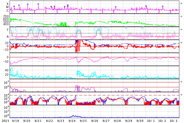Click the T label on the third panel
Screen dimensions: 184x123
[x=8, y=30]
